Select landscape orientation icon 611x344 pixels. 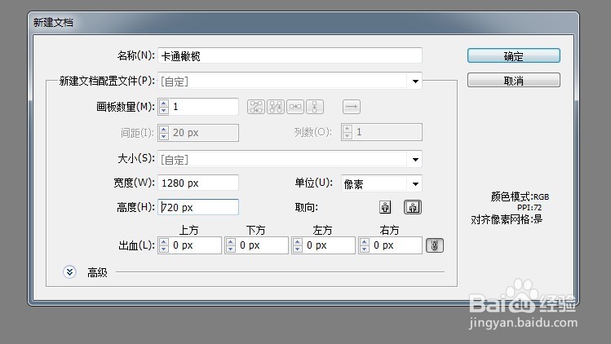413,207
